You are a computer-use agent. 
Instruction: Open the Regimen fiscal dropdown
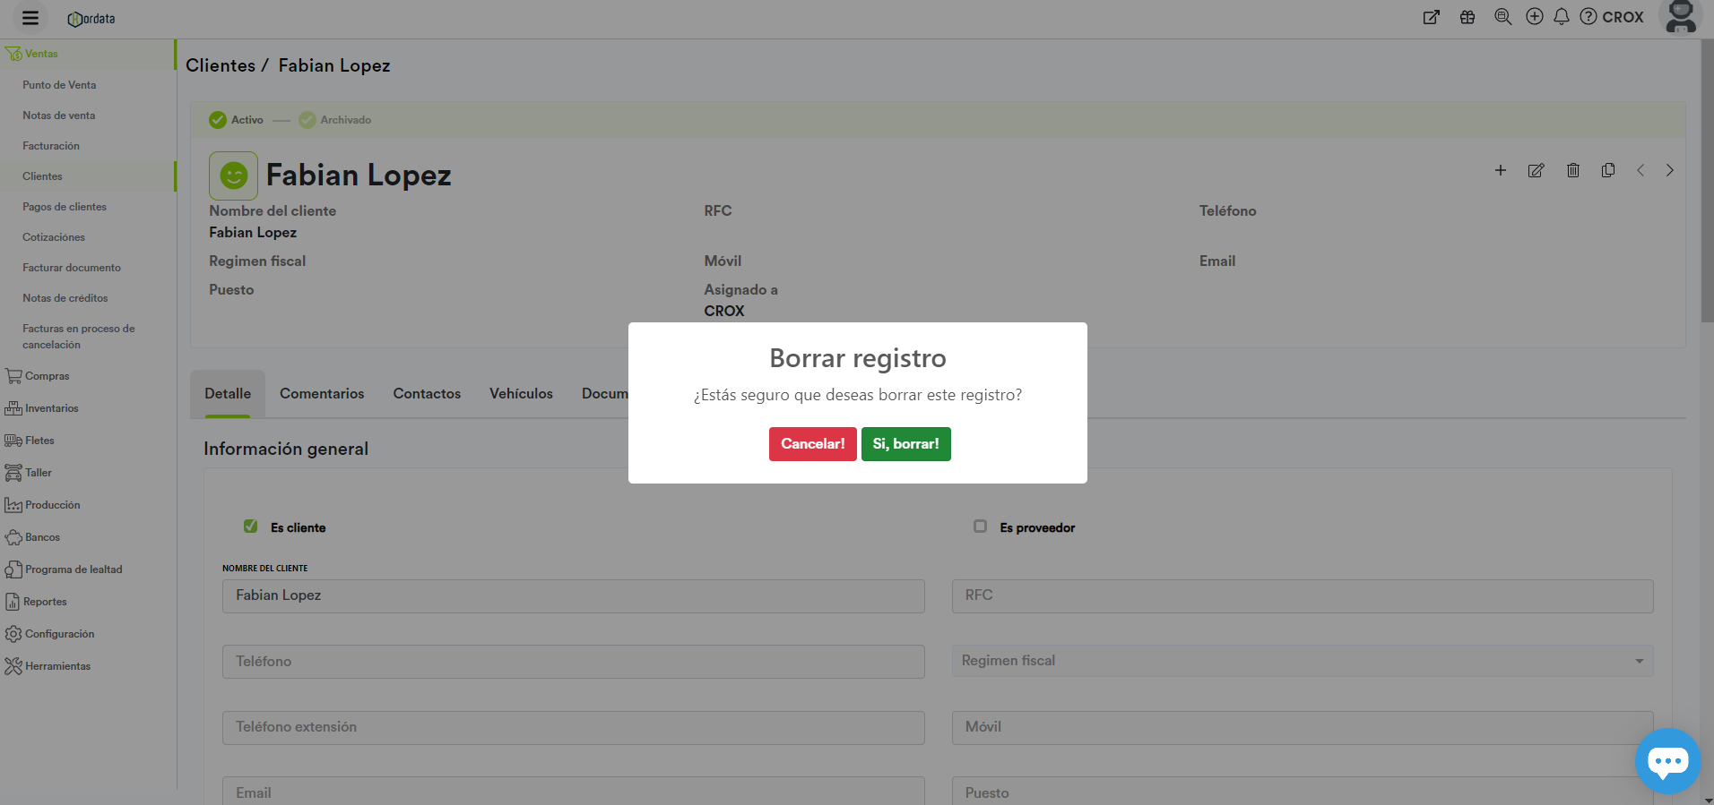(1302, 661)
